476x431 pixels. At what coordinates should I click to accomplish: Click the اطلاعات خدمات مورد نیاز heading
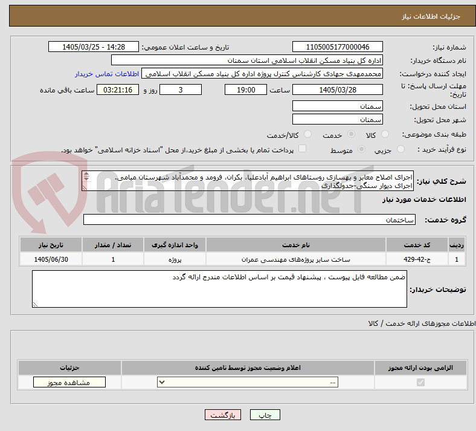(x=424, y=199)
